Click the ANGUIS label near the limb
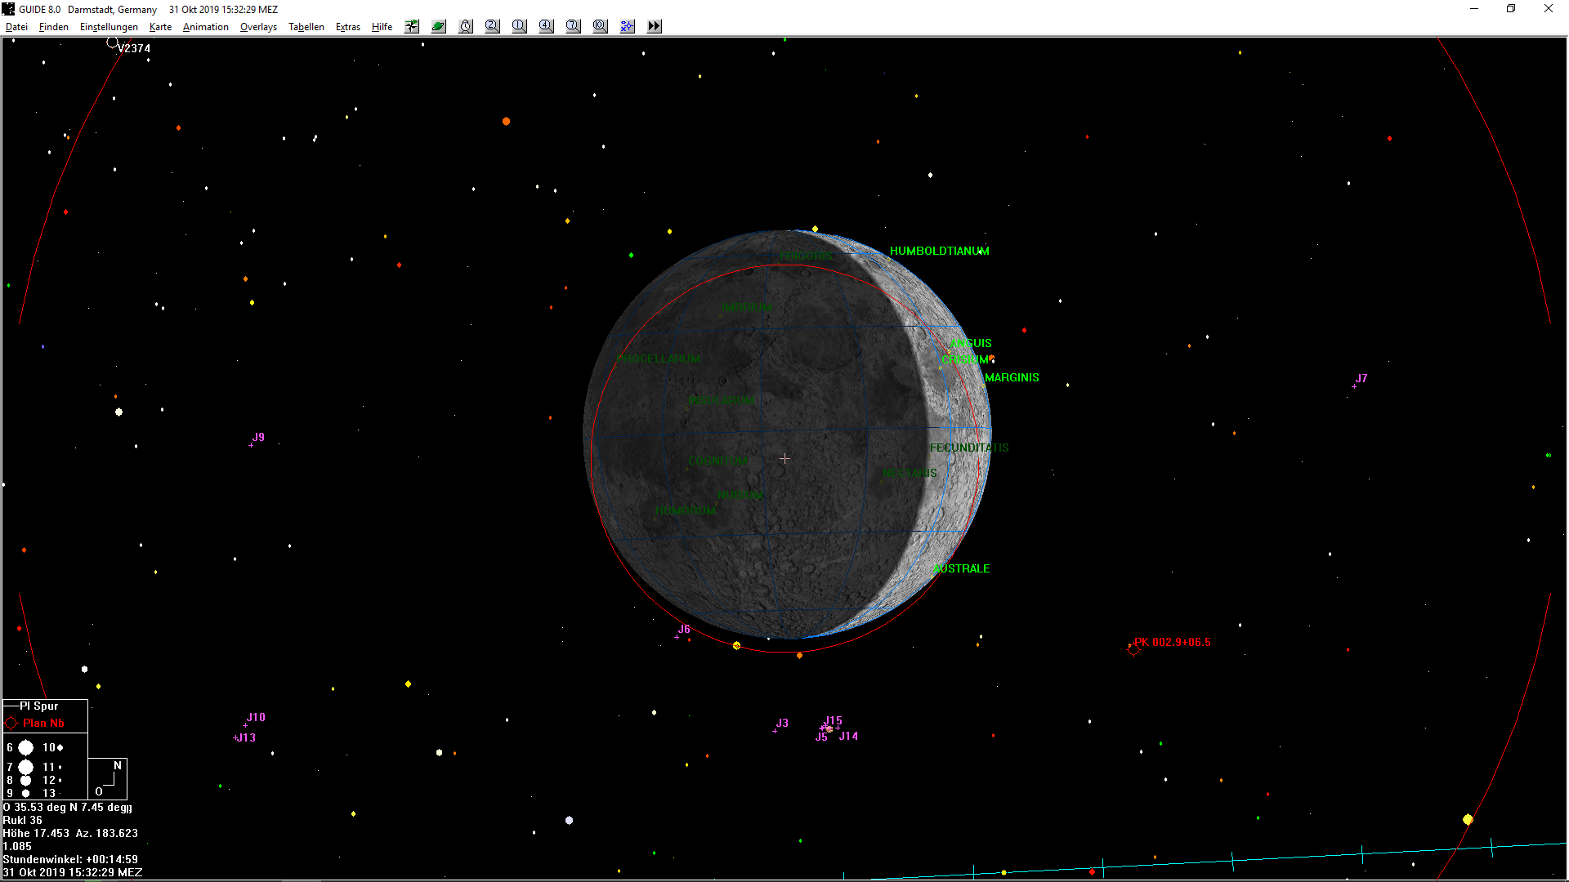Viewport: 1569px width, 882px height. coord(971,343)
